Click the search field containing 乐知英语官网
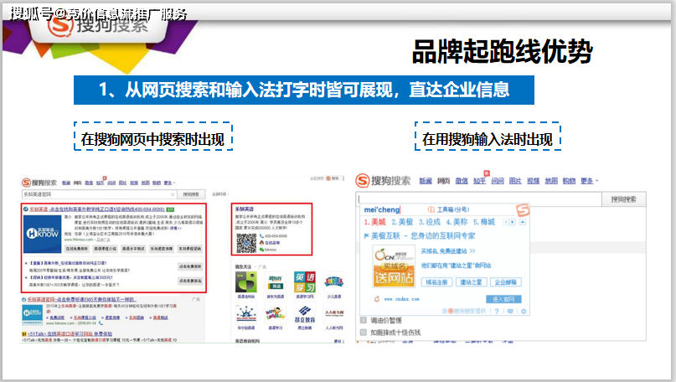This screenshot has height=382, width=676. [99, 194]
